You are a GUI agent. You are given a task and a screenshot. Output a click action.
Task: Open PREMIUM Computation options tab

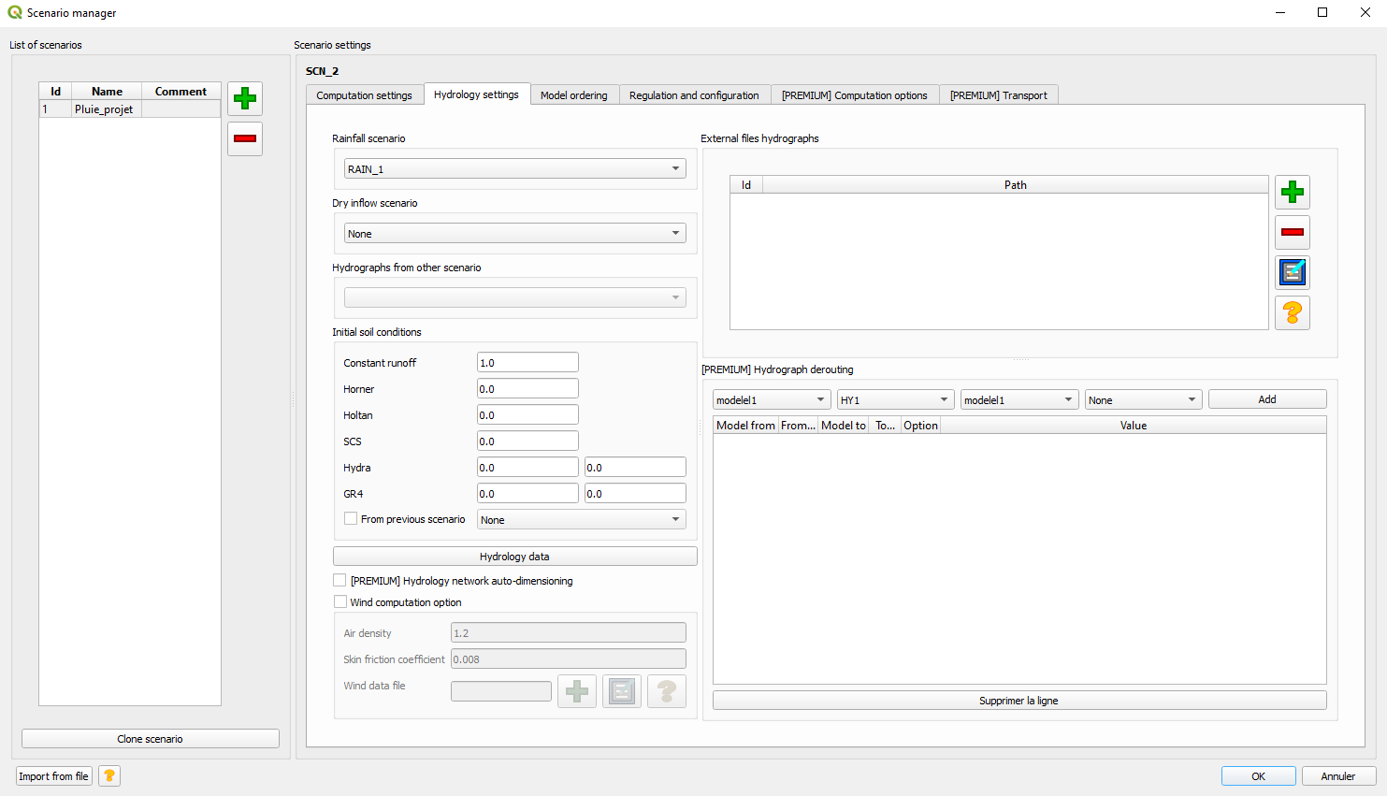point(855,95)
